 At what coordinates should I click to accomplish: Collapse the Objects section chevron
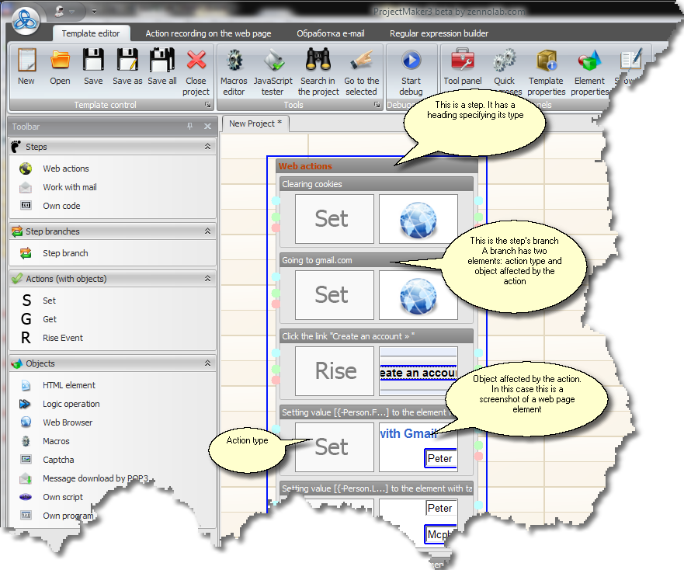point(207,363)
